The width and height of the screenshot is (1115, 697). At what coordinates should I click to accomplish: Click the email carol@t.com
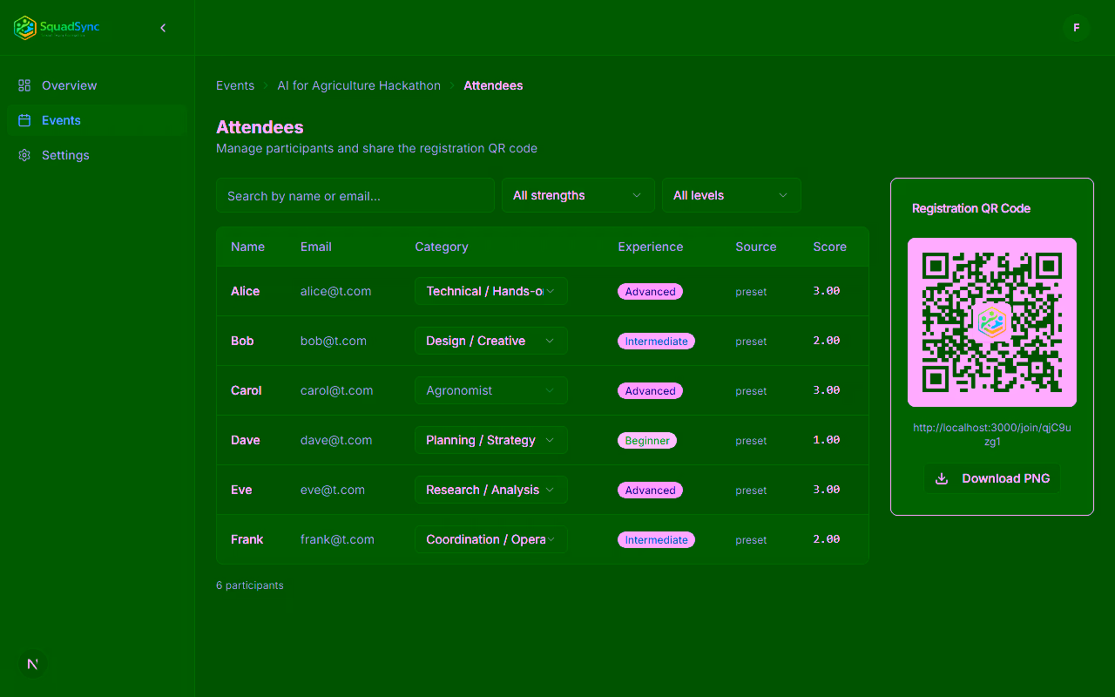[337, 390]
